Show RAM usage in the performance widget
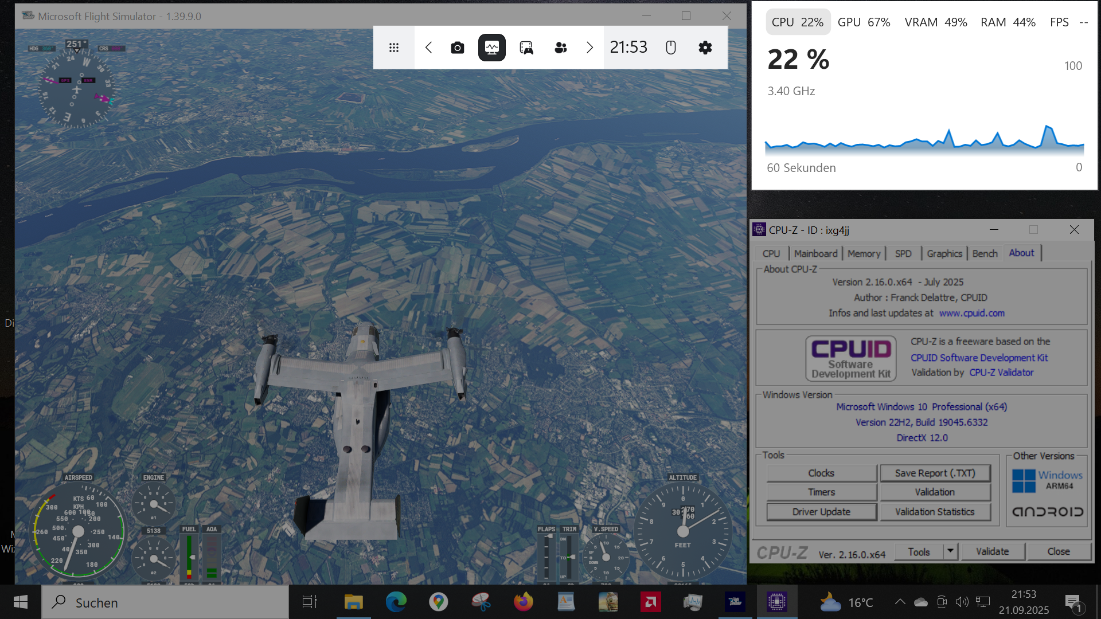 [x=1008, y=22]
